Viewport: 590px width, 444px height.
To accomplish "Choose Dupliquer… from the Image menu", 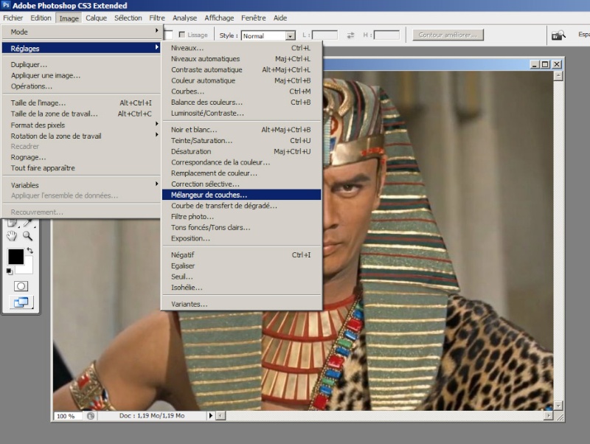I will tap(81, 65).
